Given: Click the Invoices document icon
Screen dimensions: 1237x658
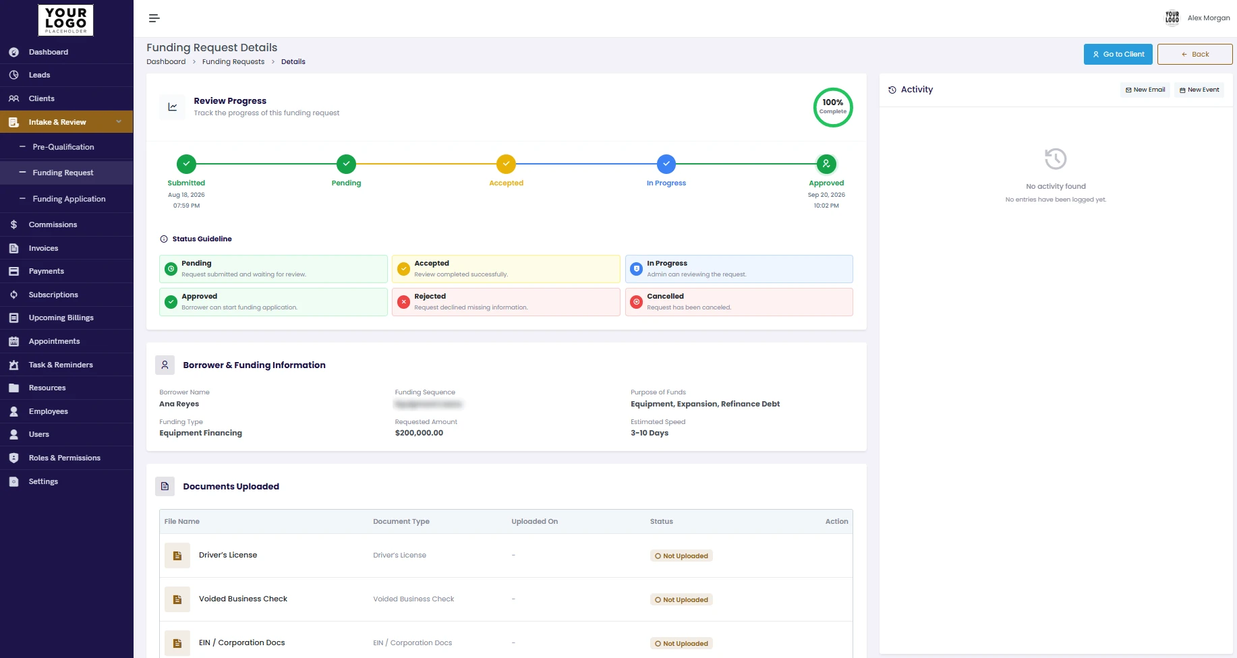Looking at the screenshot, I should 13,248.
